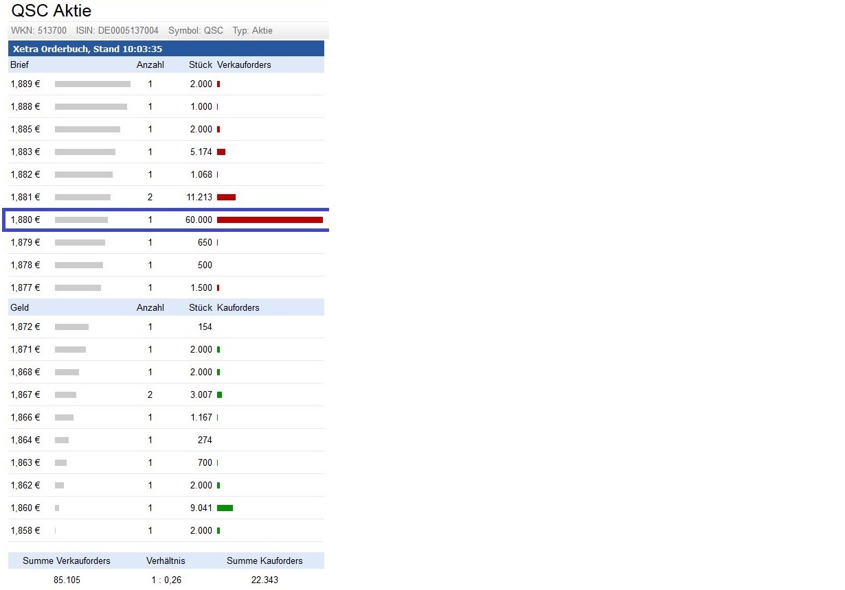Screen dimensions: 845x590
Task: Click the 1.068 Stück value
Action: click(x=201, y=175)
